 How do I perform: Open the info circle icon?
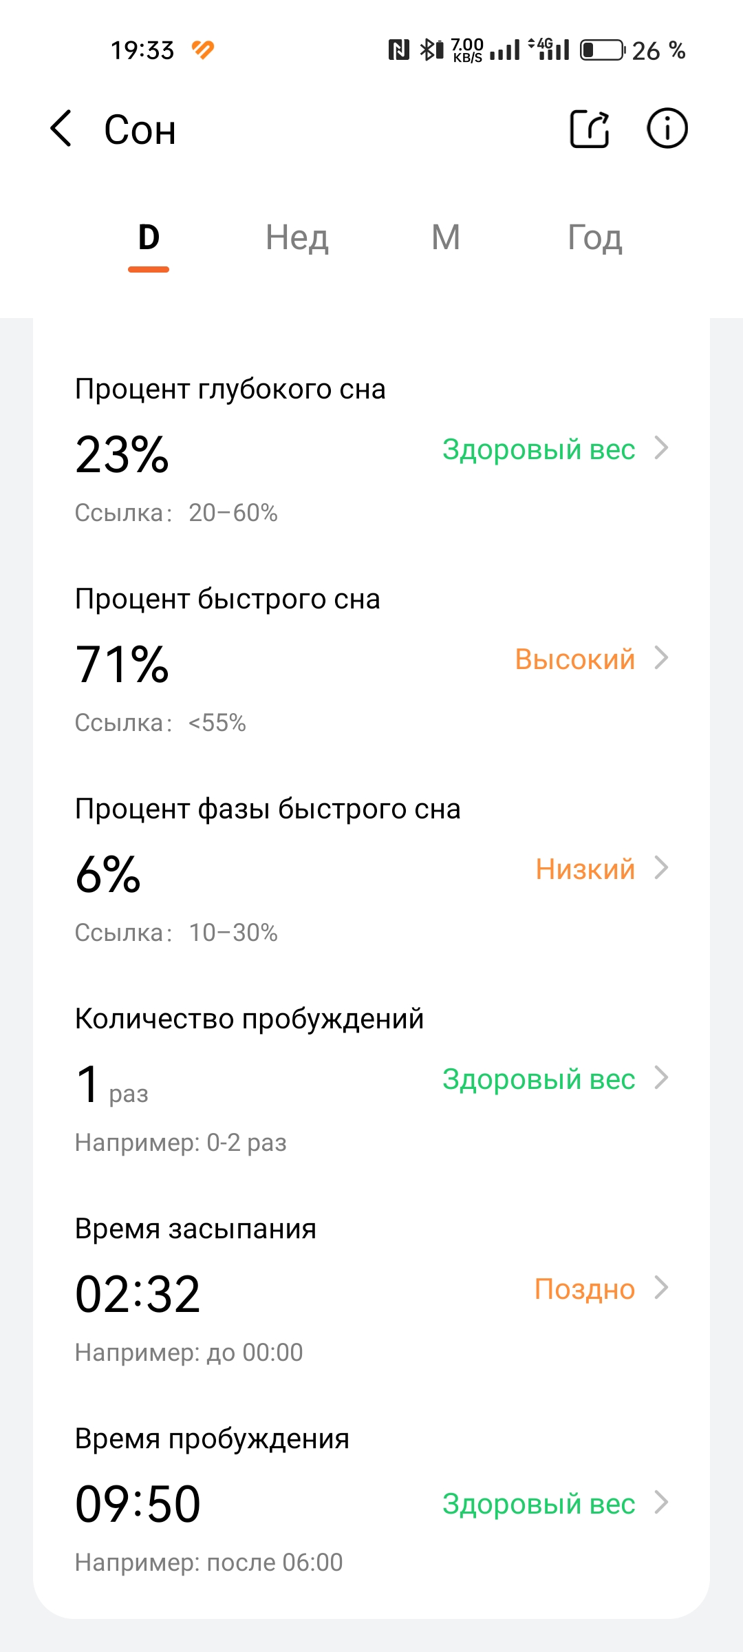(x=667, y=129)
